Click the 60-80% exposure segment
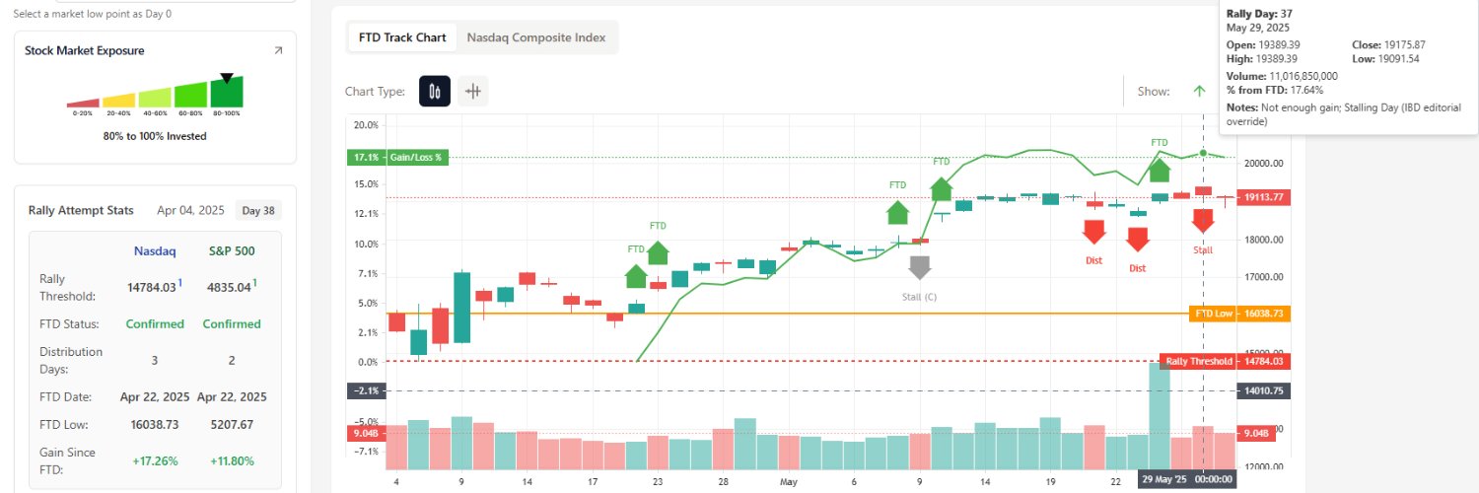The image size is (1479, 493). (190, 96)
